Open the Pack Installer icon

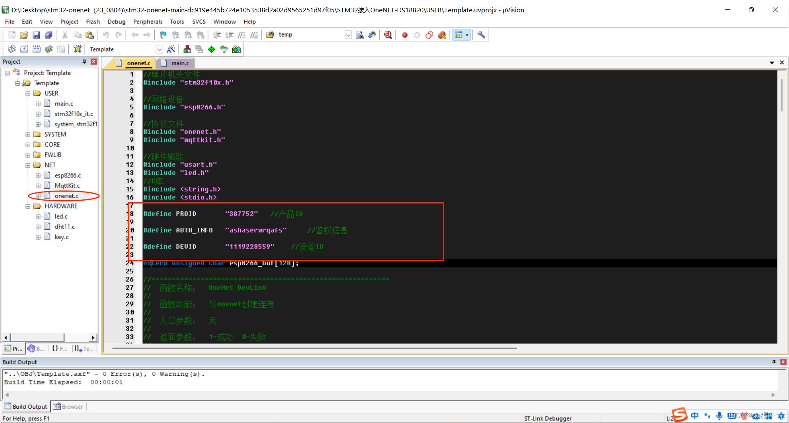tap(236, 49)
